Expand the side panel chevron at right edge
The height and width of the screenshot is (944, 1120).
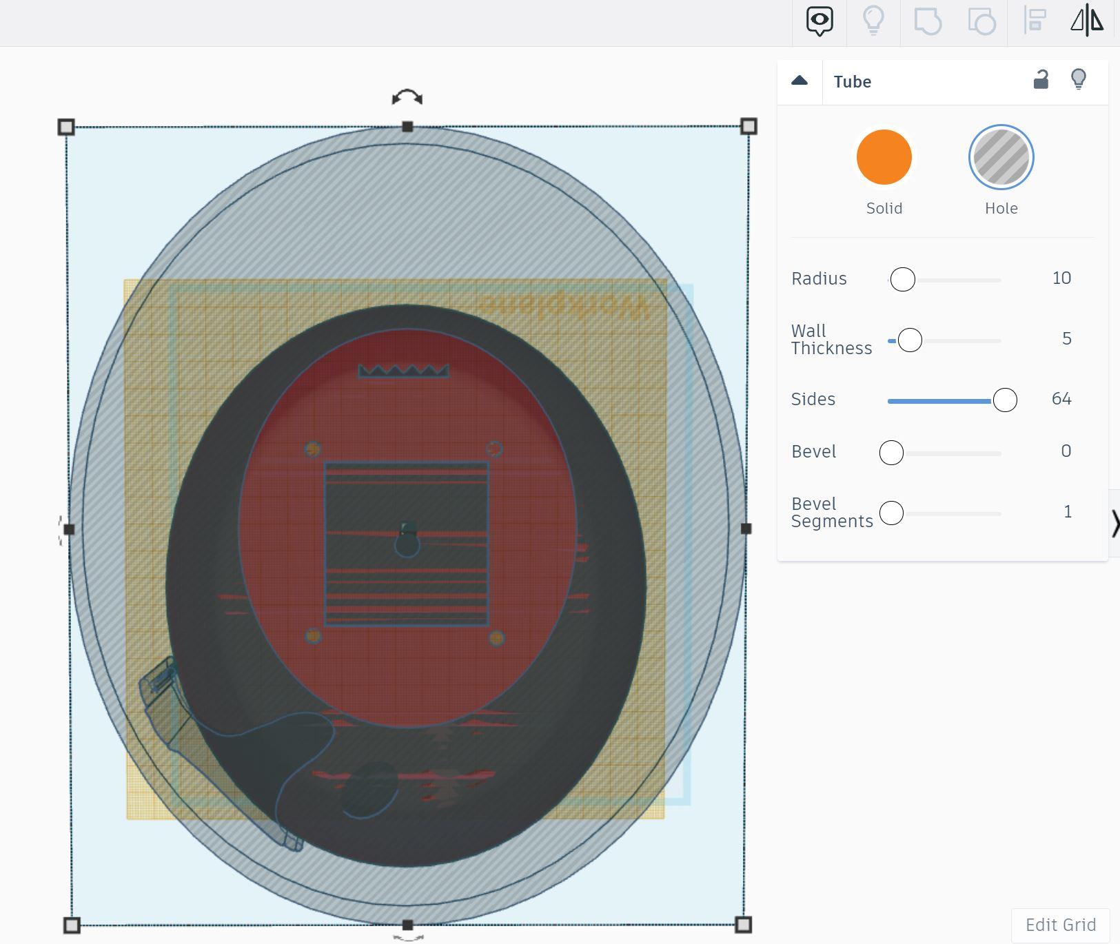tap(1114, 524)
